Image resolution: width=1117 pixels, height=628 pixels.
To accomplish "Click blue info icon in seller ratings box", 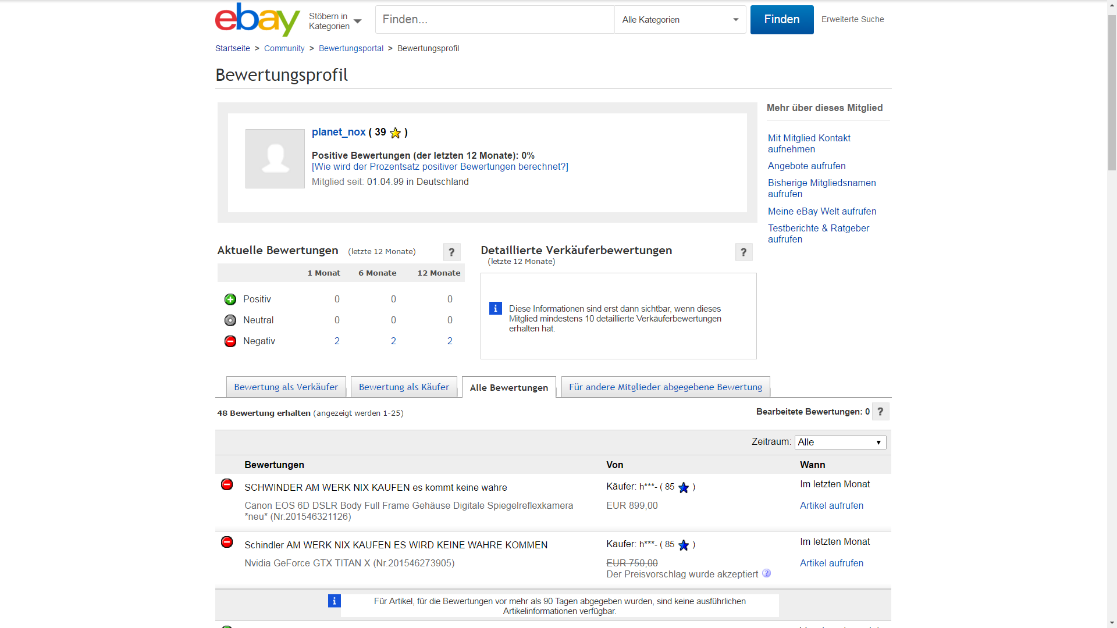I will pyautogui.click(x=496, y=308).
